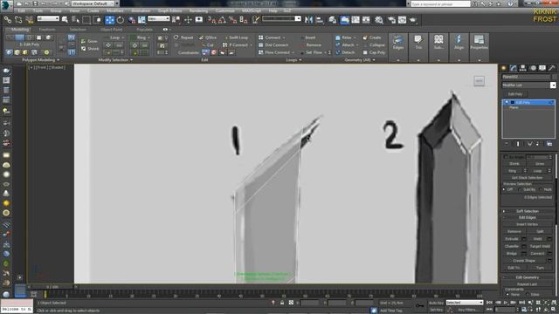Click the Play Animation button

(506, 303)
